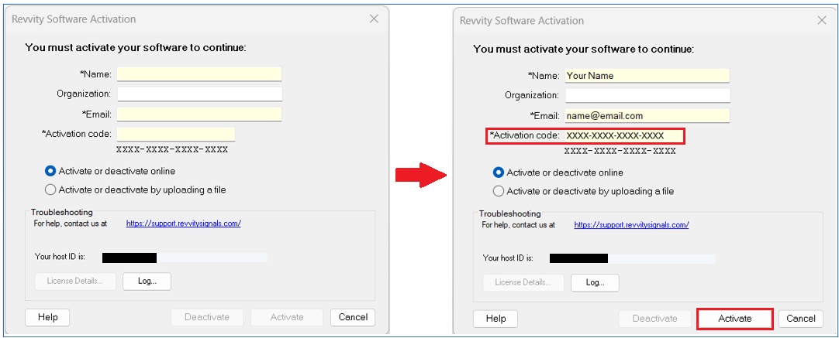The height and width of the screenshot is (338, 839).
Task: Select 'Activate or deactivate by uploading a file' in left dialog
Action: 136,189
